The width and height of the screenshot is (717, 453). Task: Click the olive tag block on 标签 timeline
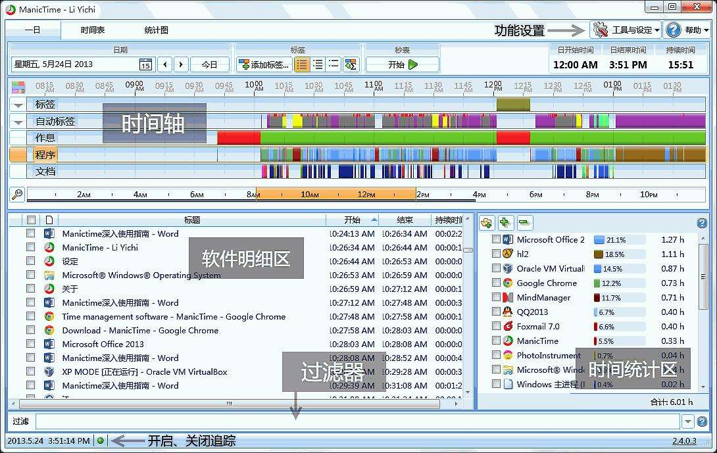click(513, 105)
